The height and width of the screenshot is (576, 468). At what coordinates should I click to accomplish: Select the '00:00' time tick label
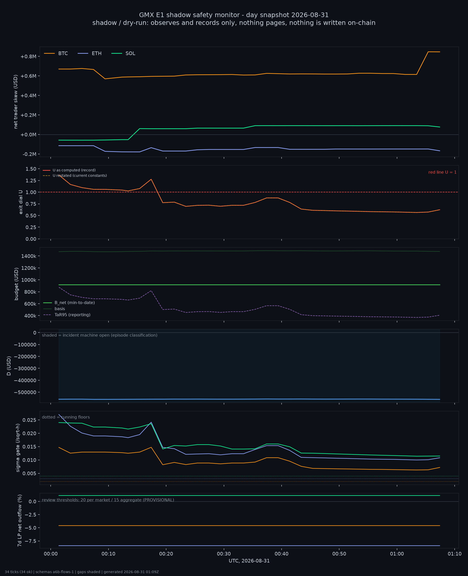(x=51, y=554)
